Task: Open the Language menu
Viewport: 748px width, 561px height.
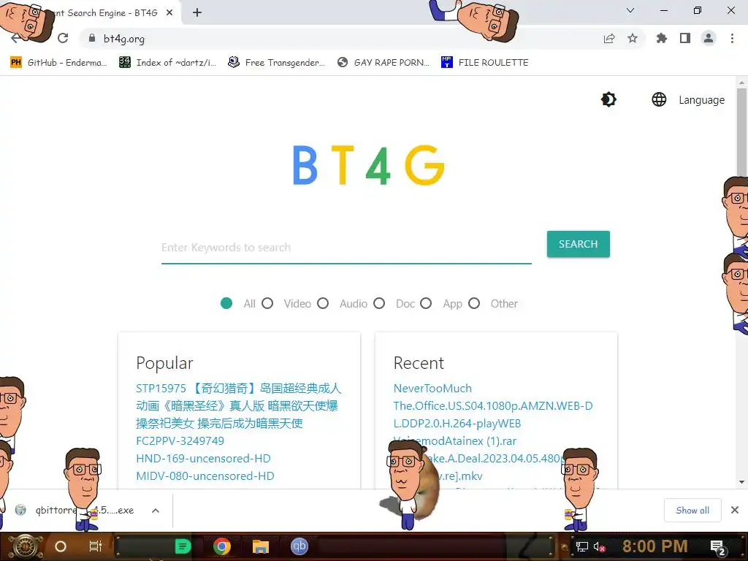Action: click(x=701, y=99)
